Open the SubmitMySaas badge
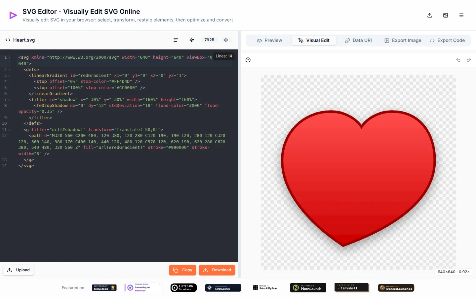 pos(265,288)
